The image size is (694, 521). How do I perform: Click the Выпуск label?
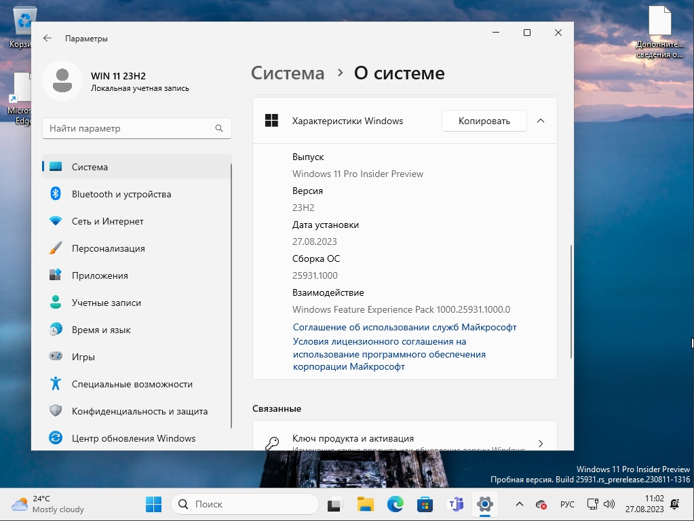[308, 157]
